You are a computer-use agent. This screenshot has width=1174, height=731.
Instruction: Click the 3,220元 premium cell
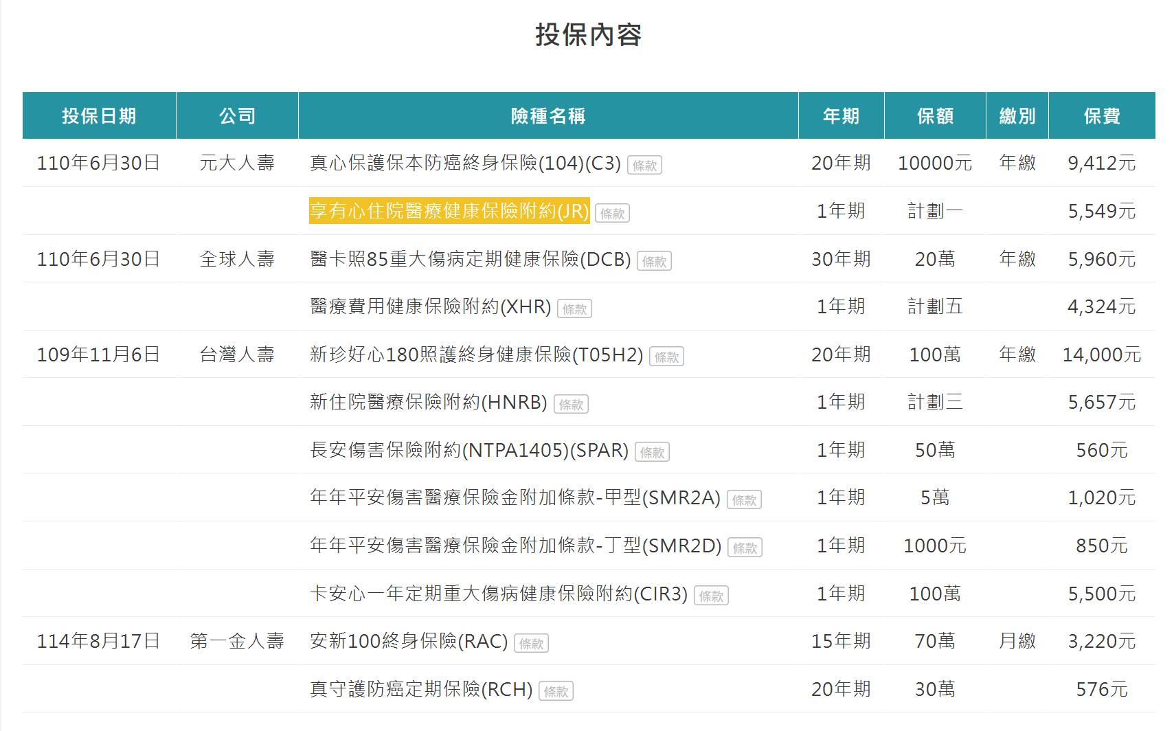(1102, 641)
